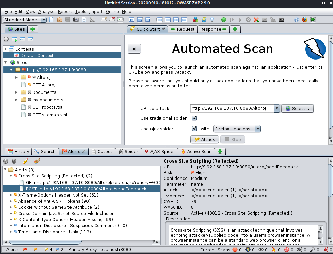Screen dimensions: 333x254
Task: Open a session with the folder icon
Action: (x=60, y=20)
